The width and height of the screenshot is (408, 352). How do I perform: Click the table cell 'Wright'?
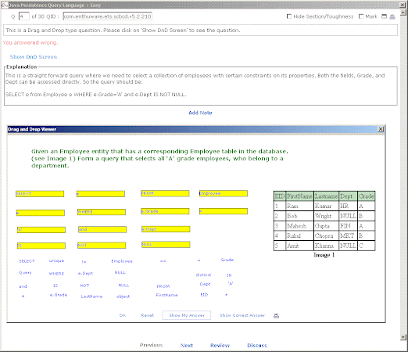(x=326, y=216)
